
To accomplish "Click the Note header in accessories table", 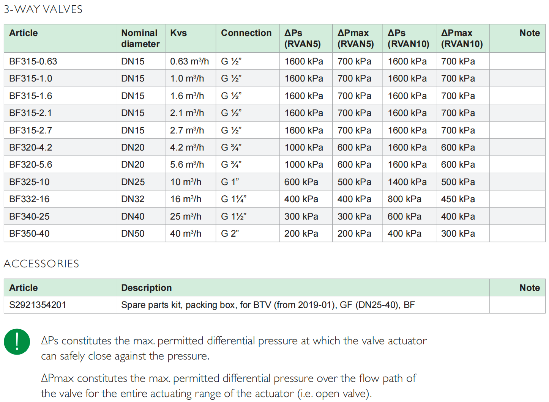I will click(x=529, y=288).
